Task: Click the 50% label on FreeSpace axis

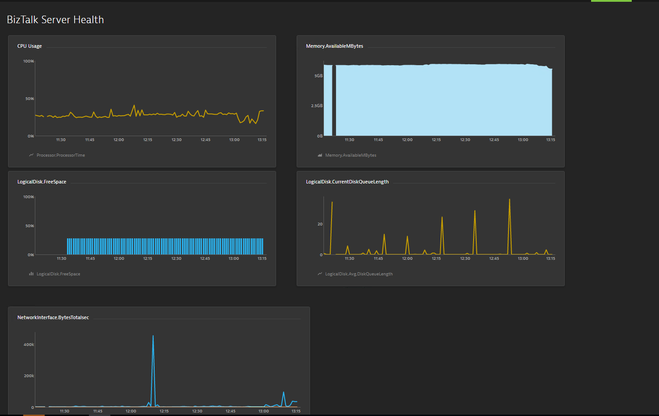Action: [x=29, y=226]
